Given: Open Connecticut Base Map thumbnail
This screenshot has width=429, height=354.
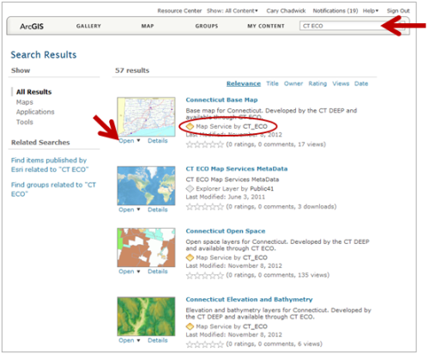Looking at the screenshot, I should point(146,117).
